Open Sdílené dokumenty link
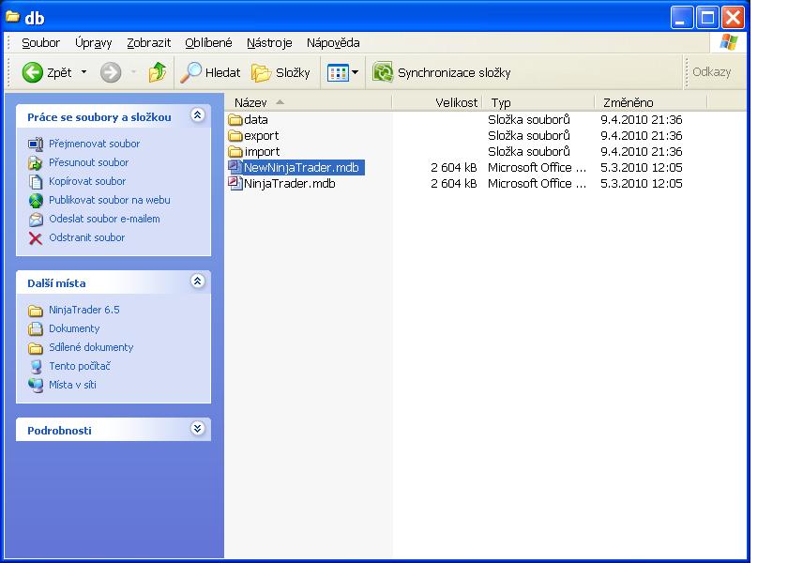 click(91, 347)
